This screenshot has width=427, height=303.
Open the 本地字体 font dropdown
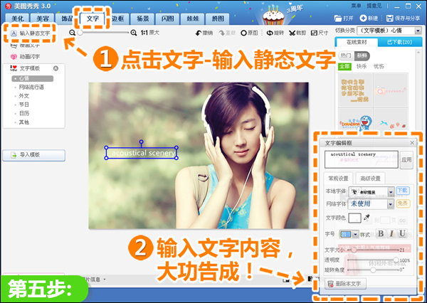[391, 192]
